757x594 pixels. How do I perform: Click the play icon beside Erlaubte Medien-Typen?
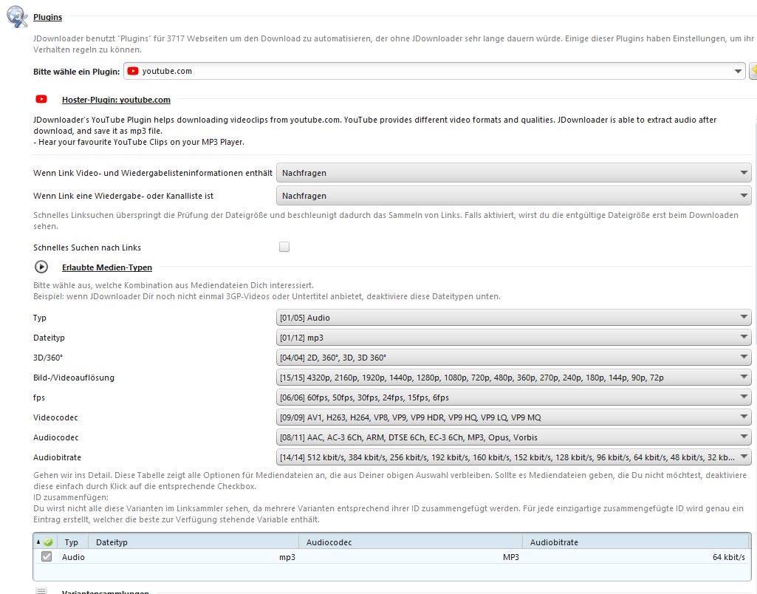[x=41, y=267]
